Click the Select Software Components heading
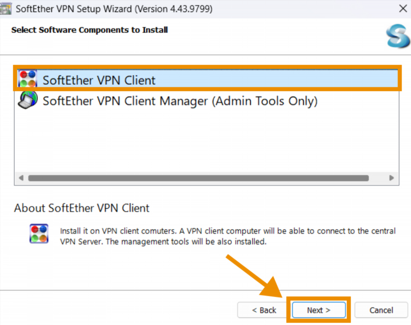Viewport: 411px width, 325px height. click(89, 30)
